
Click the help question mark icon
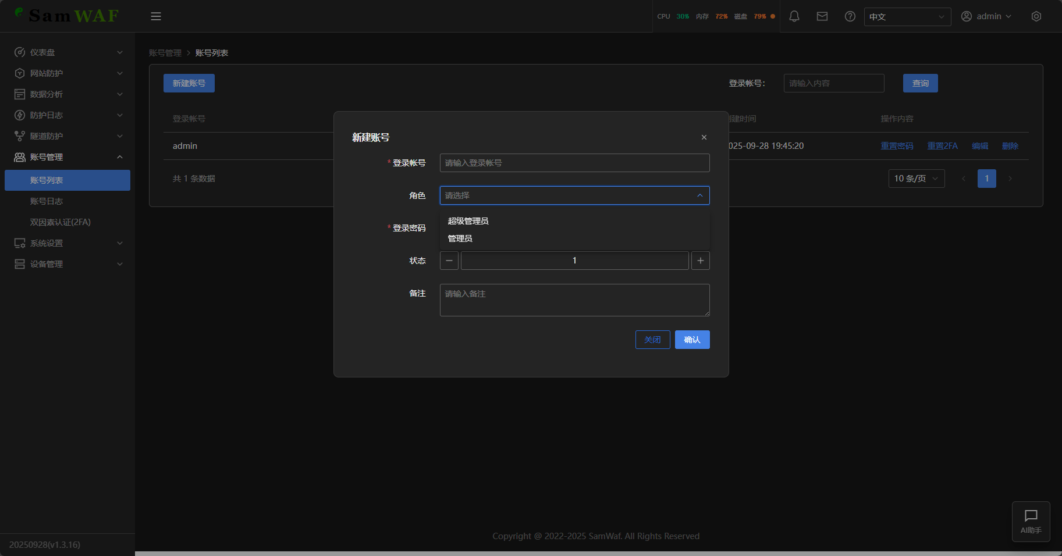click(850, 16)
